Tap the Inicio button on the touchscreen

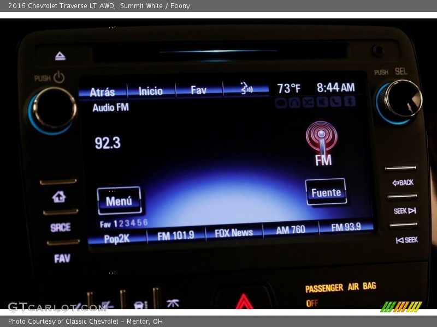(151, 91)
